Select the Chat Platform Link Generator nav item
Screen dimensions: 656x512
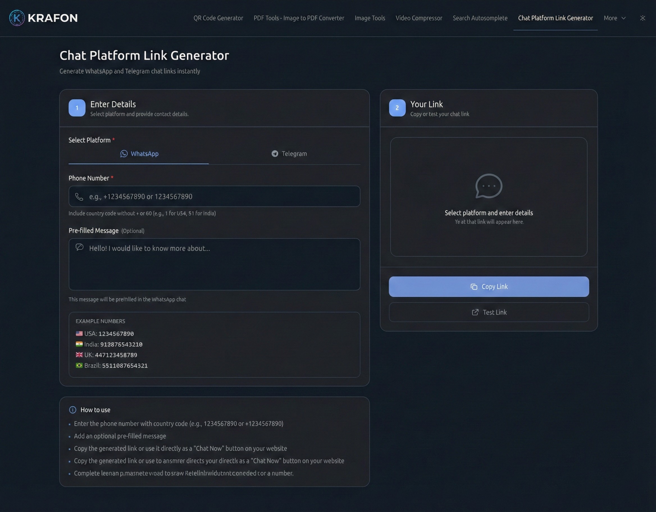coord(555,18)
